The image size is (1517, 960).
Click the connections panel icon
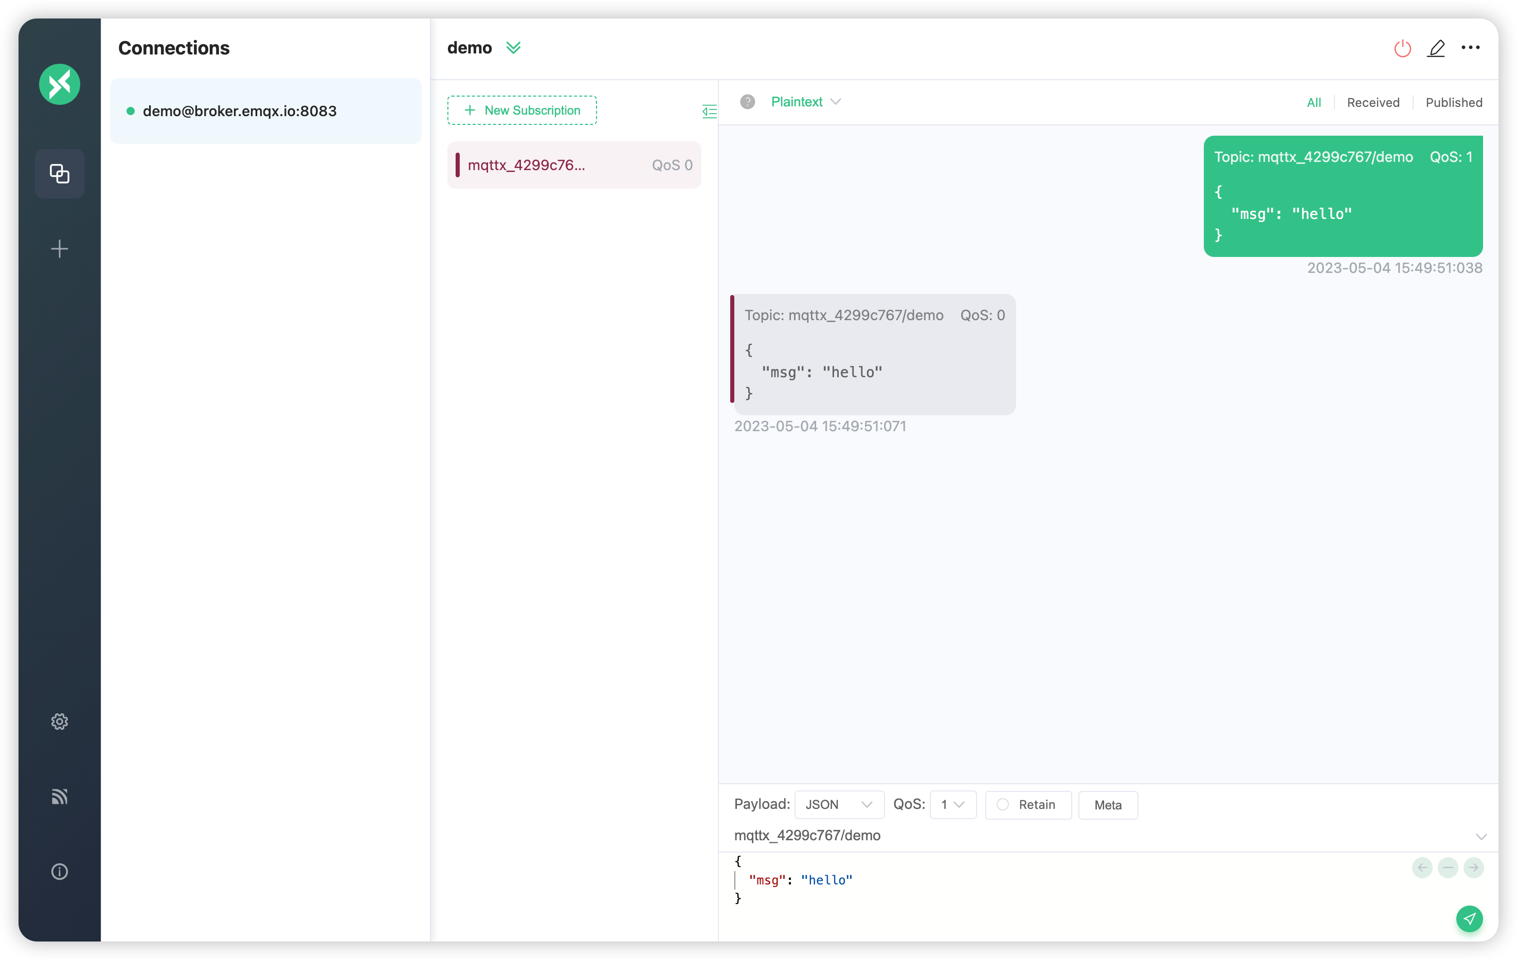click(x=60, y=172)
